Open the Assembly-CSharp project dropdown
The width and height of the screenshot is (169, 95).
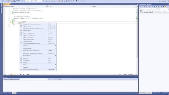click(25, 6)
